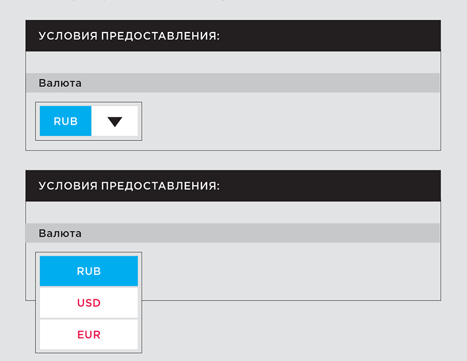Select highlighted RUB option in the open list

[x=89, y=271]
